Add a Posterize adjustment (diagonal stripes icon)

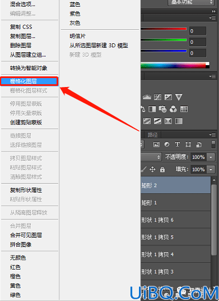[147, 121]
